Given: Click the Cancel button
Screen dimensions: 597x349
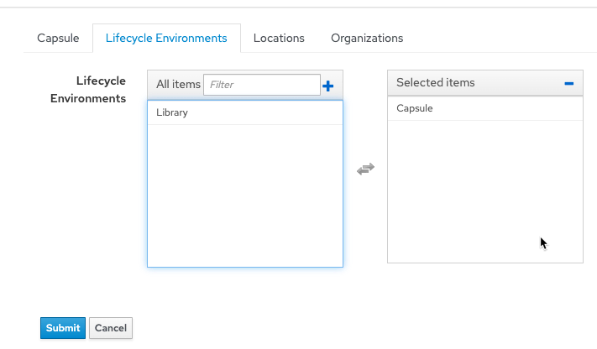Looking at the screenshot, I should point(111,328).
